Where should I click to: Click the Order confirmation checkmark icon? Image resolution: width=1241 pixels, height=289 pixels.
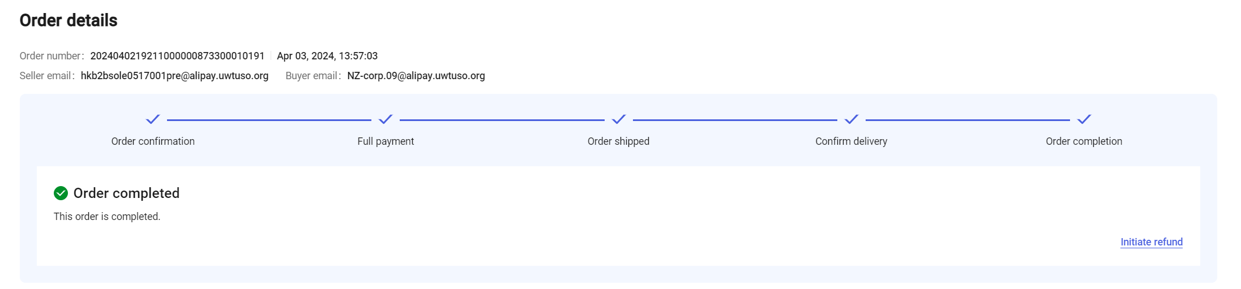[x=153, y=119]
